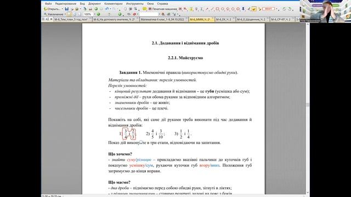Click the red word "усмішку"
The width and height of the screenshot is (351, 197).
137,165
